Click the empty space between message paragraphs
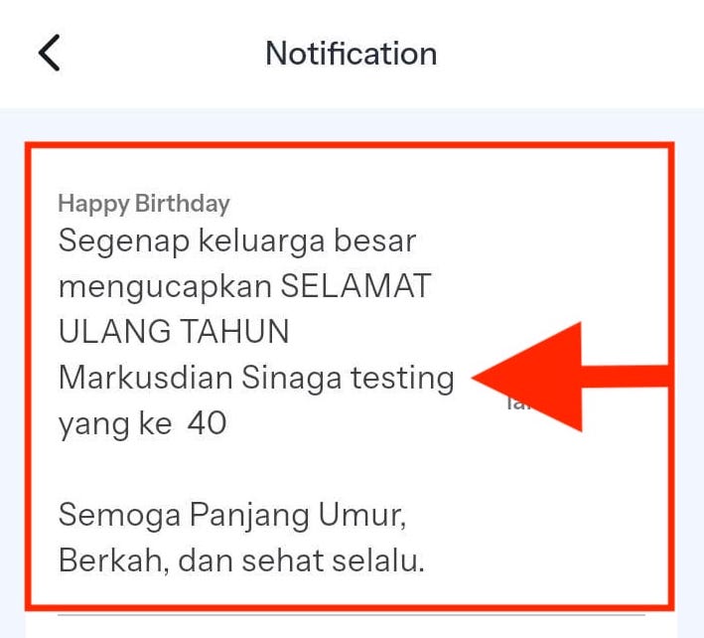 [232, 469]
